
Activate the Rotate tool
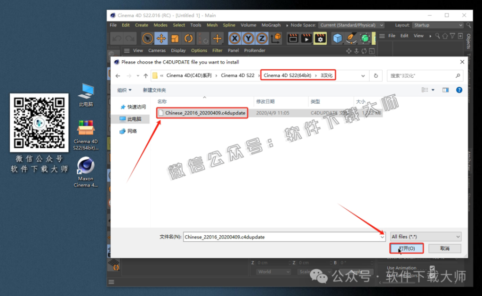189,38
